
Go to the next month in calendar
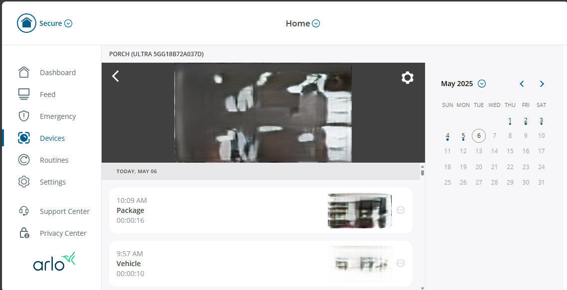click(x=542, y=84)
